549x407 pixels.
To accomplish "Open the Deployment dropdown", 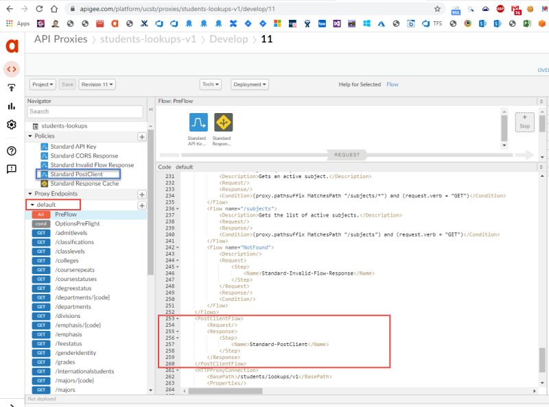I will [250, 84].
